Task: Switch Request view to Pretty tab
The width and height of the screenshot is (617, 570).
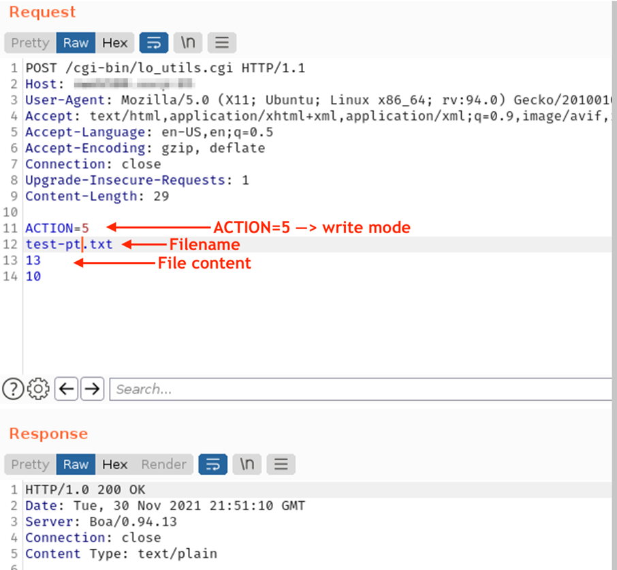Action: (30, 43)
